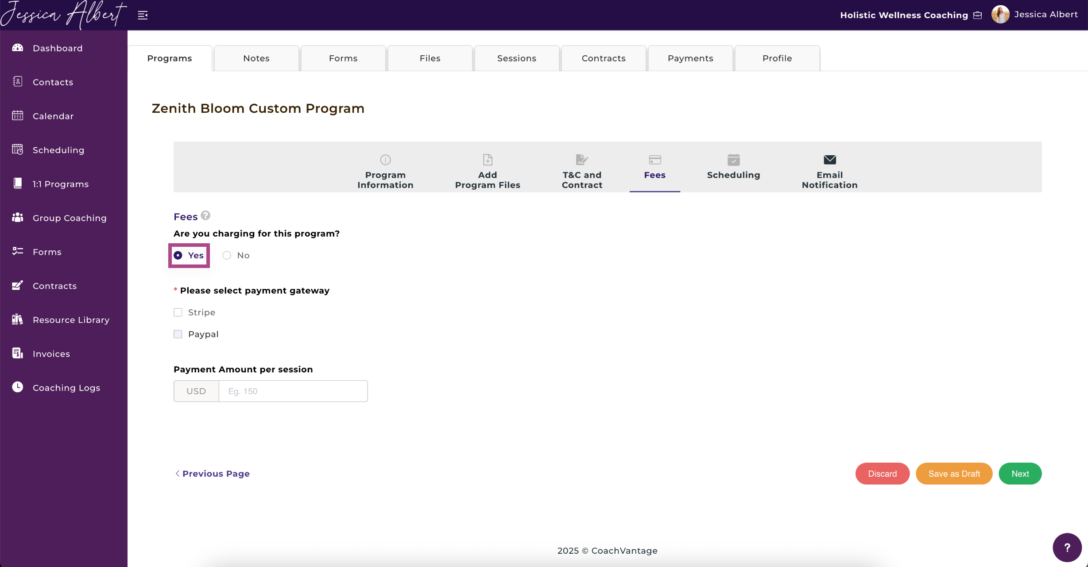Click the inbox icon beside Holistic Wellness Coaching
Viewport: 1088px width, 567px height.
978,15
